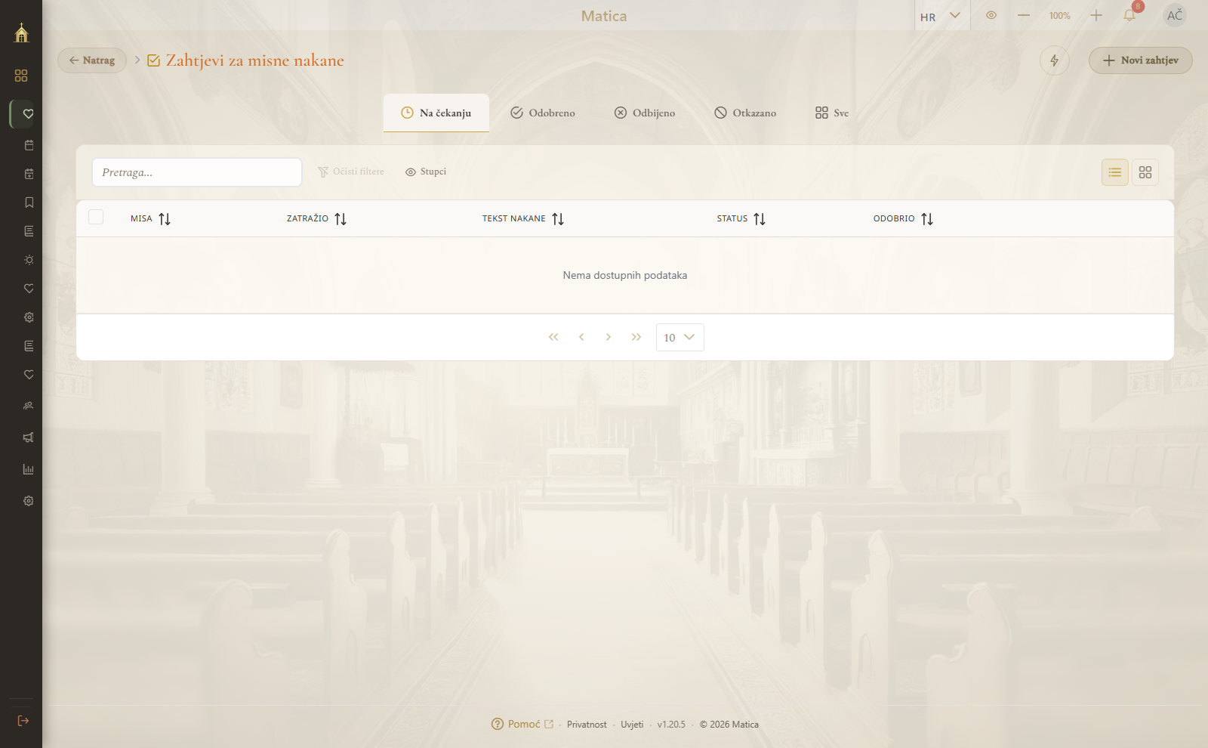
Task: Open the Pomoć help link
Action: coord(522,724)
